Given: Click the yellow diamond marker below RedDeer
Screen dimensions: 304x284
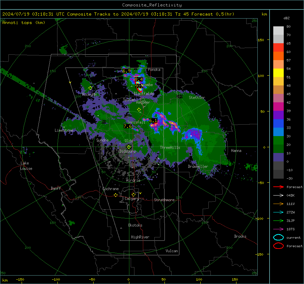Looking at the screenshot, I should coord(139,110).
